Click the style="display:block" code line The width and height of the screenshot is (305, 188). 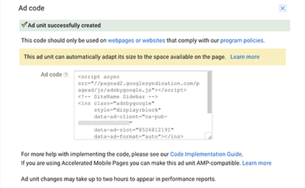click(127, 110)
